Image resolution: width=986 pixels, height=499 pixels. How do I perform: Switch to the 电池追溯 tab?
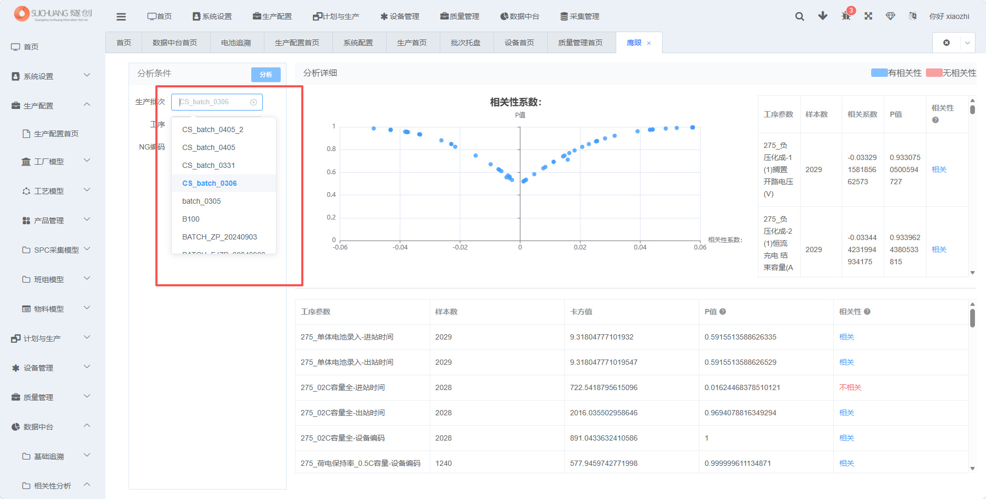[x=236, y=43]
